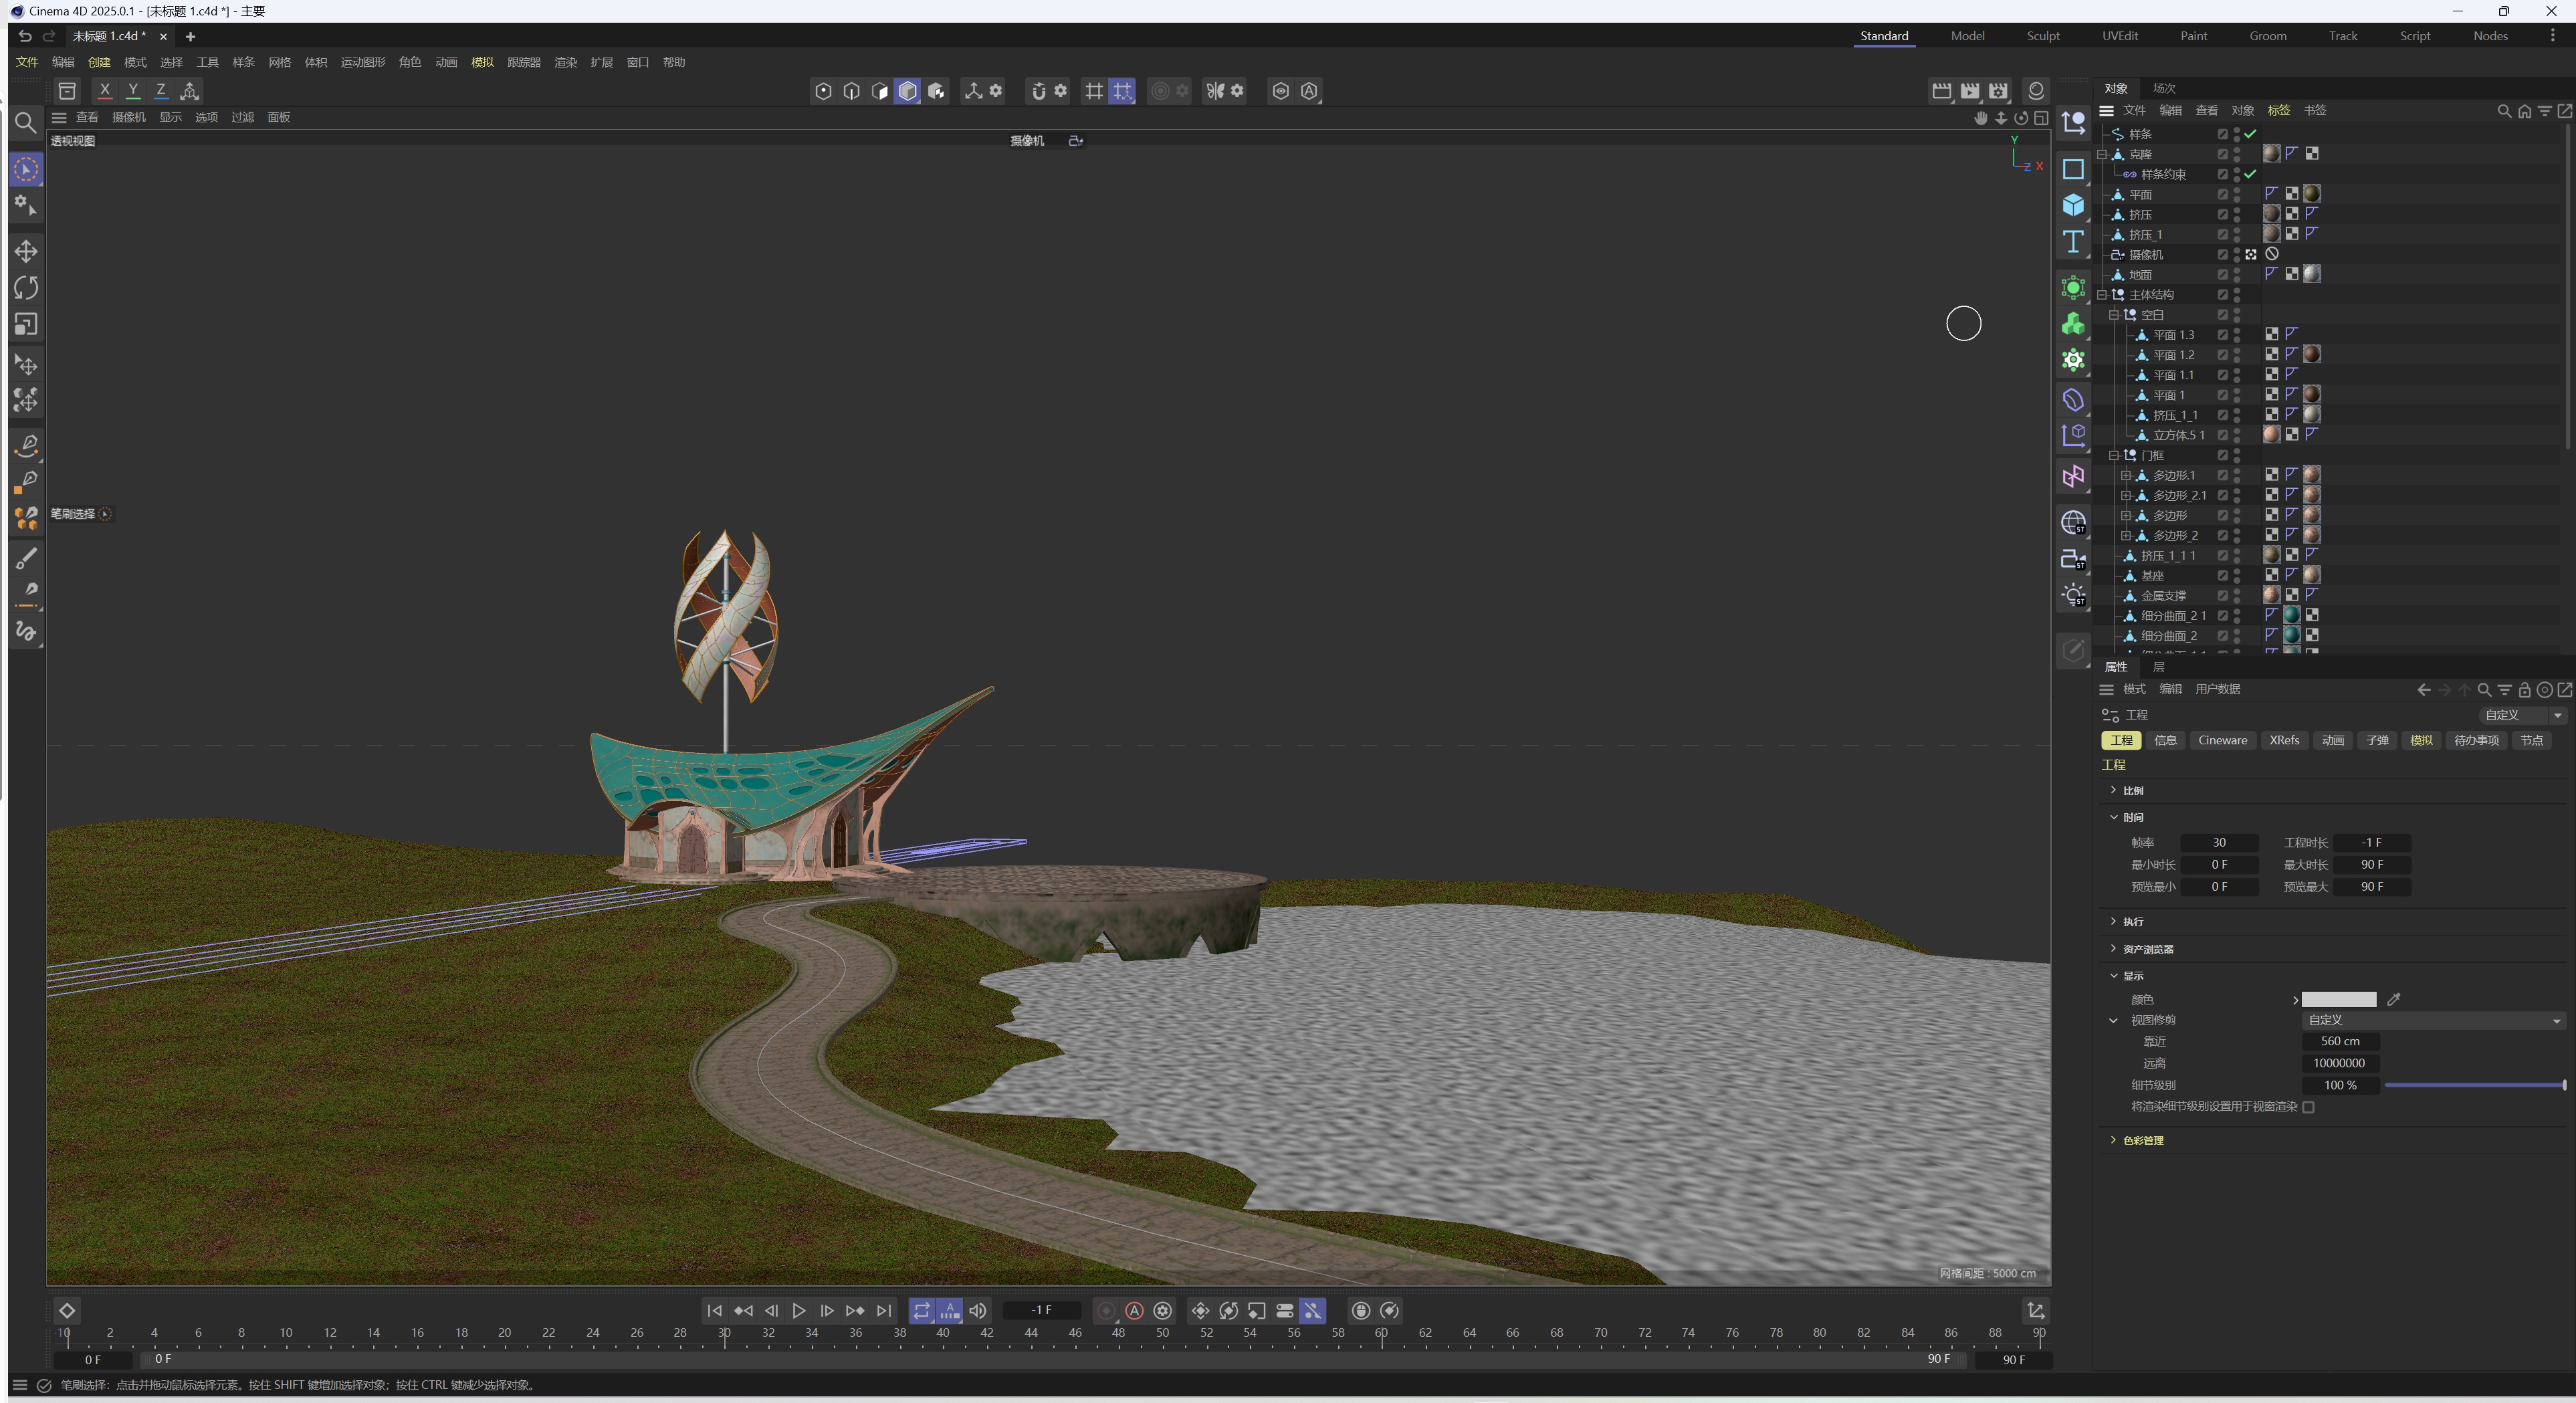Click the Text spline tool icon
Screen dimensions: 2576x1403
point(2073,242)
